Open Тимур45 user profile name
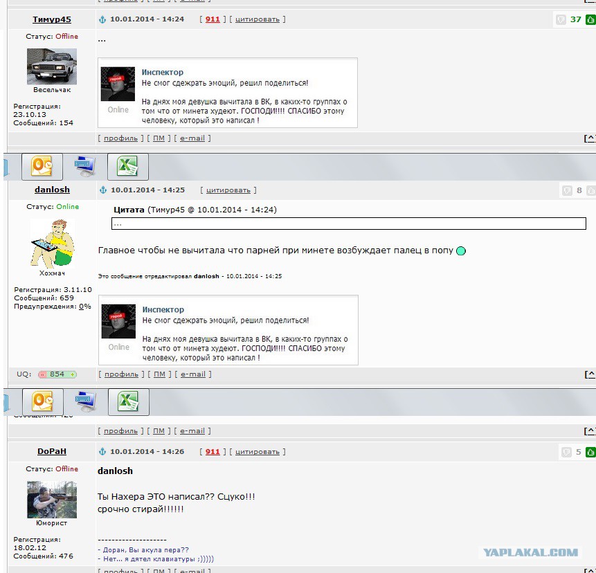This screenshot has width=596, height=573. click(52, 19)
